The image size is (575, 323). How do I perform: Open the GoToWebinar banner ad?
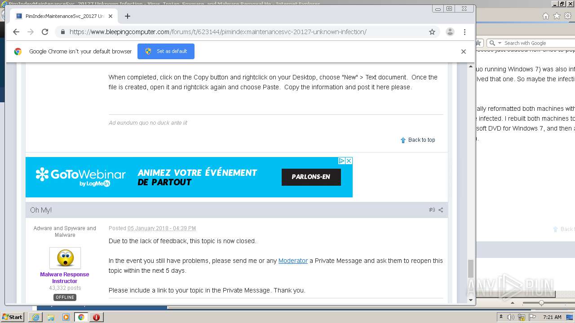pos(189,177)
